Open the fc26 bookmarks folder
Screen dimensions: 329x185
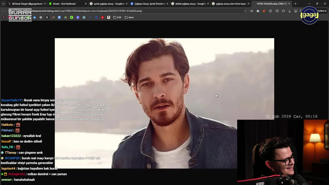(x=117, y=17)
